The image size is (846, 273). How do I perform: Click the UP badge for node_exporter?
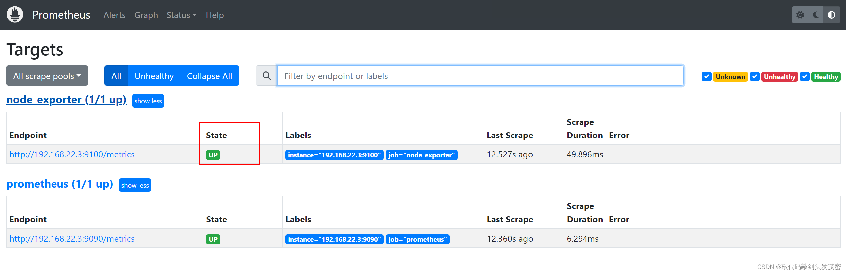[213, 155]
